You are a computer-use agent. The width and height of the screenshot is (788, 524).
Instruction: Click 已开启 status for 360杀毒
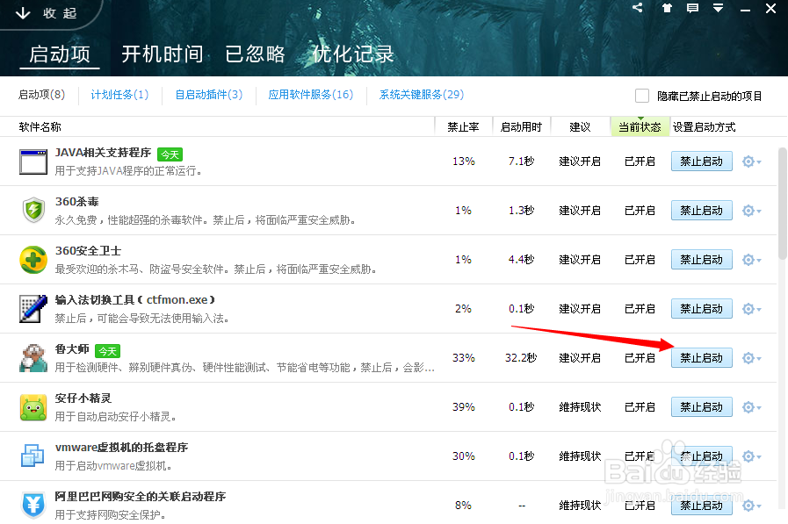click(640, 211)
